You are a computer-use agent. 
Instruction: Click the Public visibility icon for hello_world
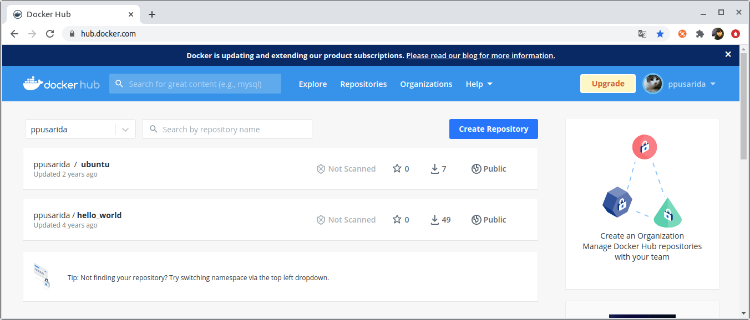(476, 220)
